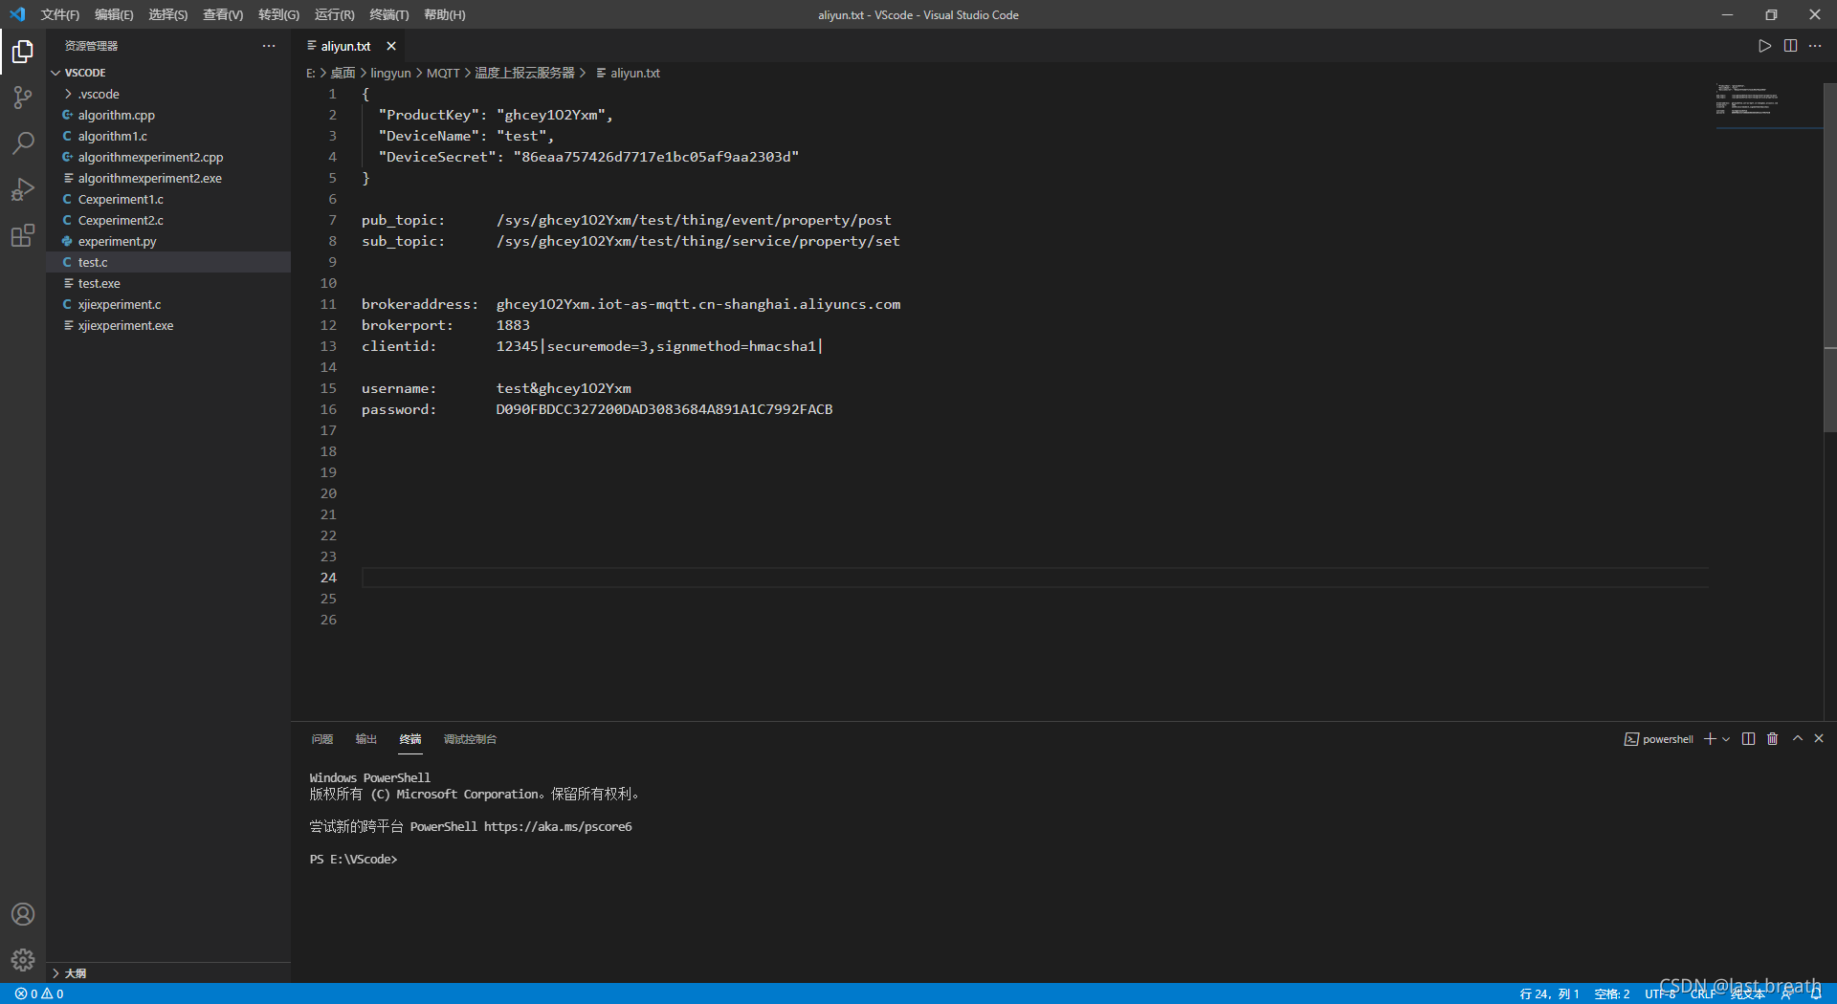1837x1004 pixels.
Task: Open the Manage gear icon
Action: [x=23, y=960]
